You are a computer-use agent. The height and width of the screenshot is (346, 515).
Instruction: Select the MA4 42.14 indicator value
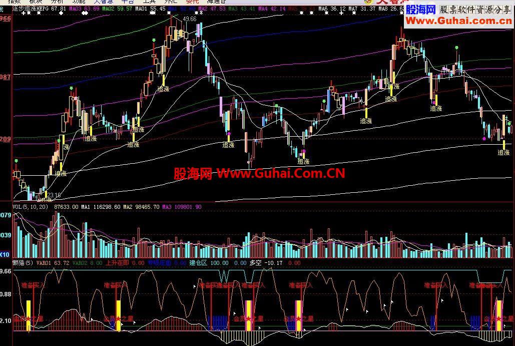point(272,9)
